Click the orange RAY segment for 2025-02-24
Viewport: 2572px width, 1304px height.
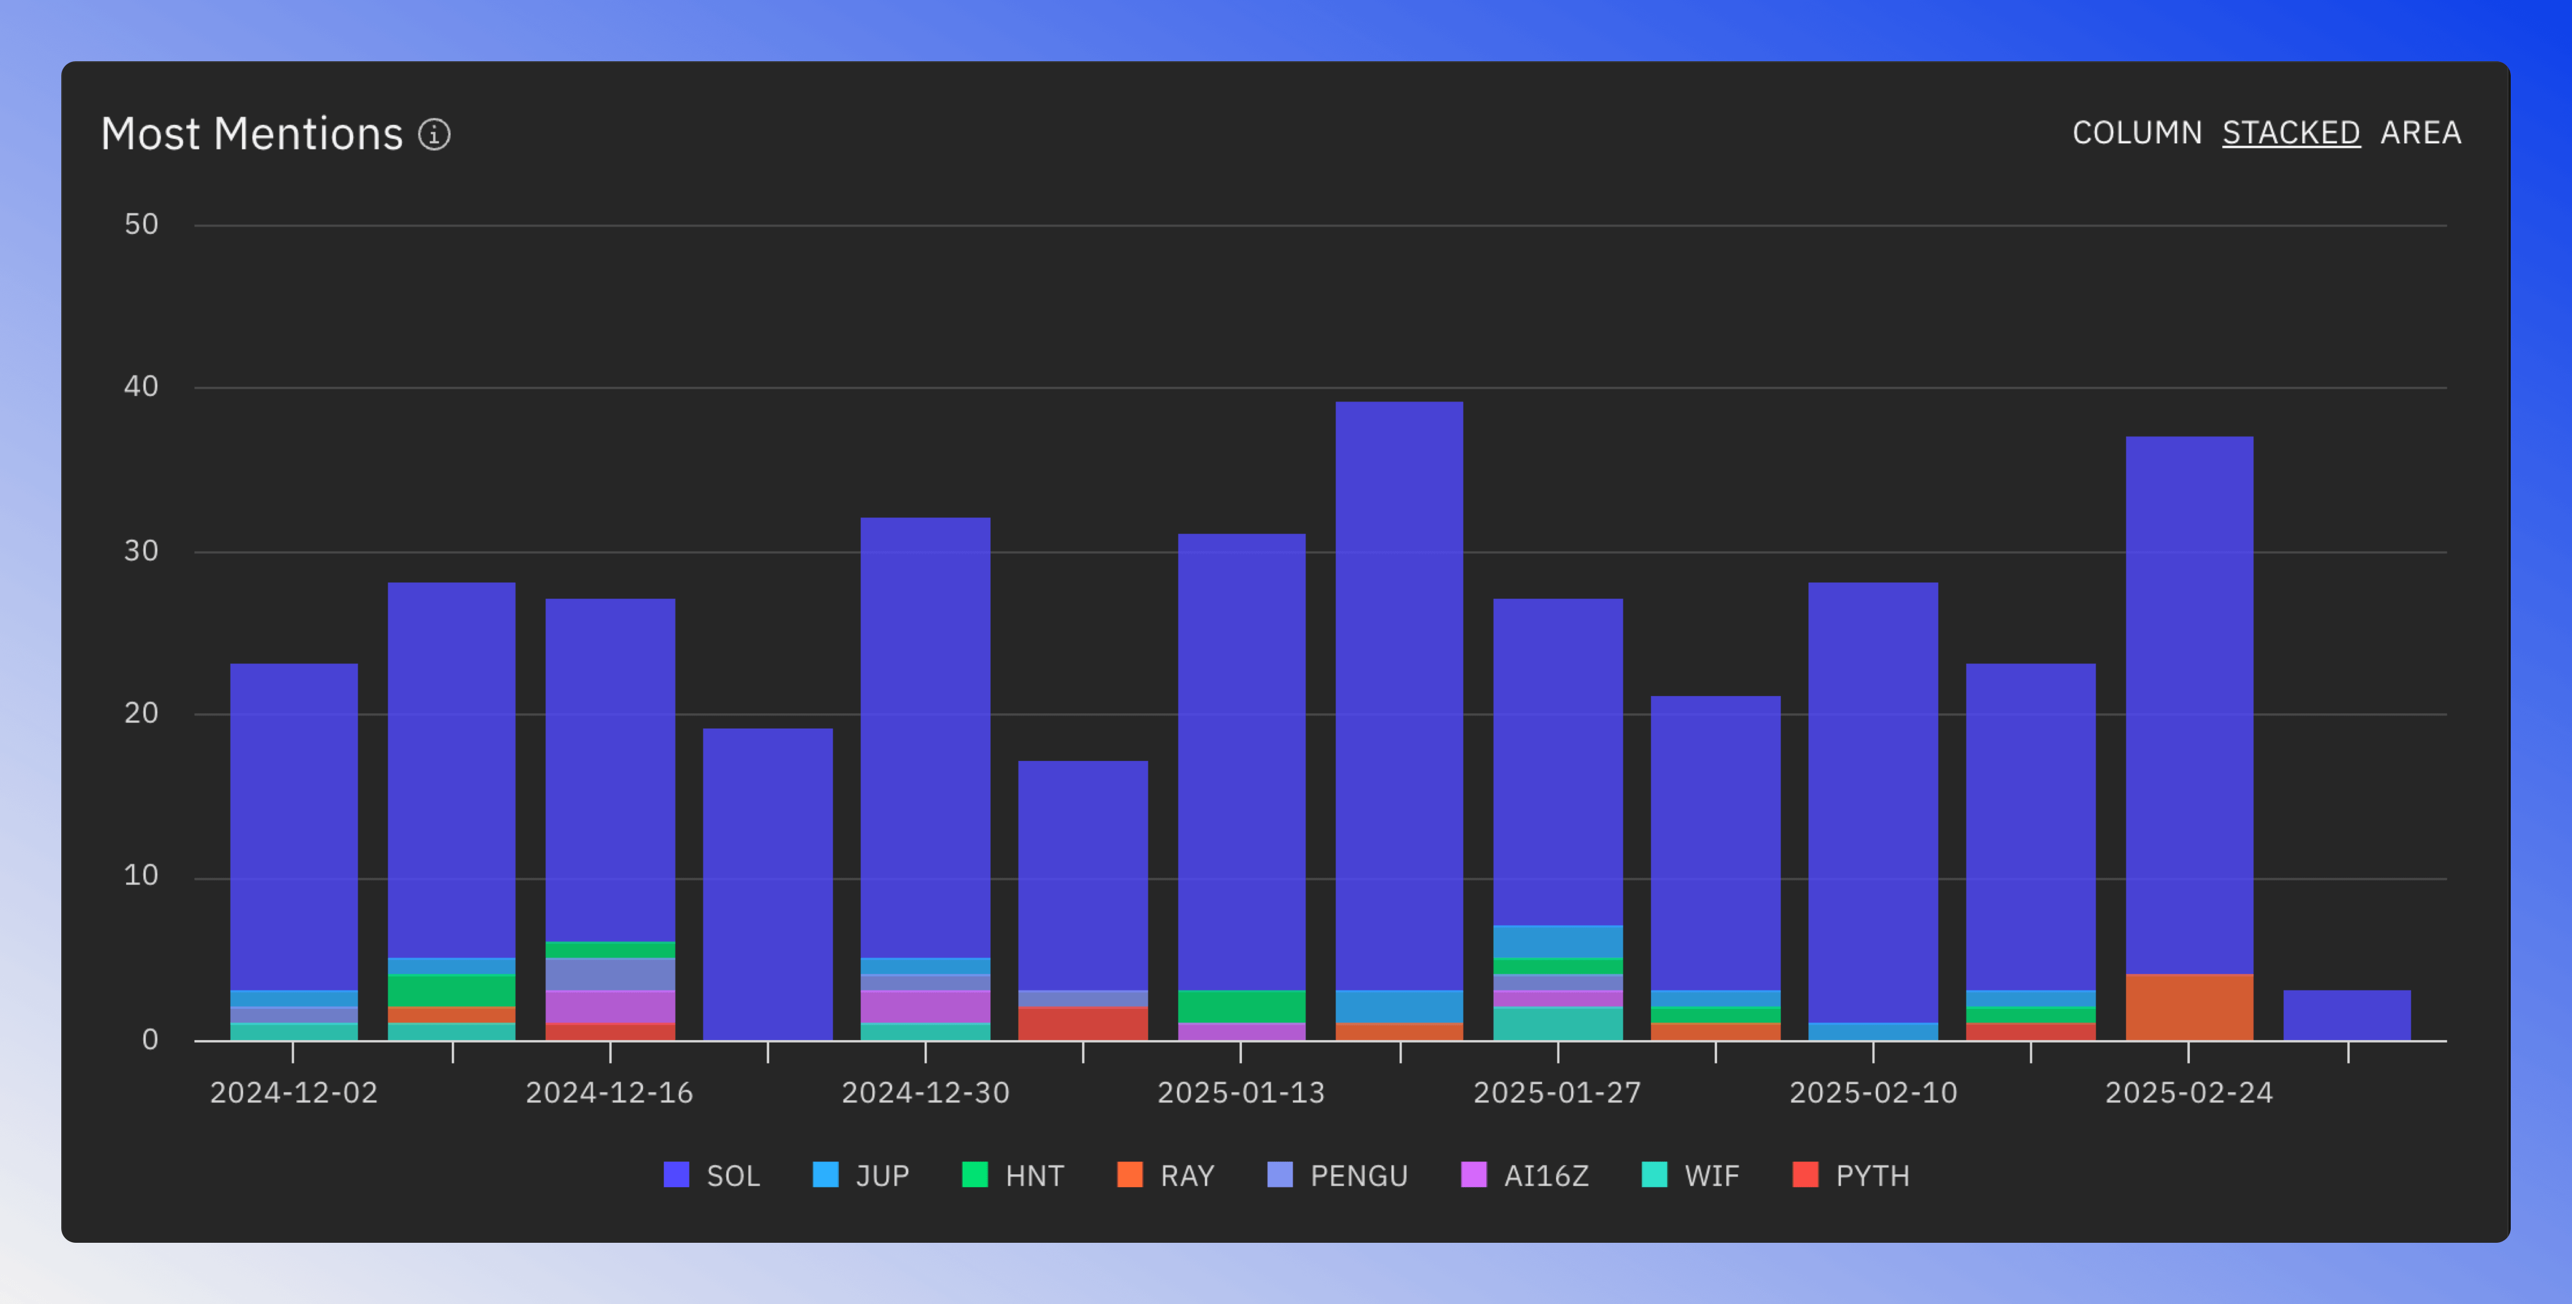pyautogui.click(x=2189, y=1006)
